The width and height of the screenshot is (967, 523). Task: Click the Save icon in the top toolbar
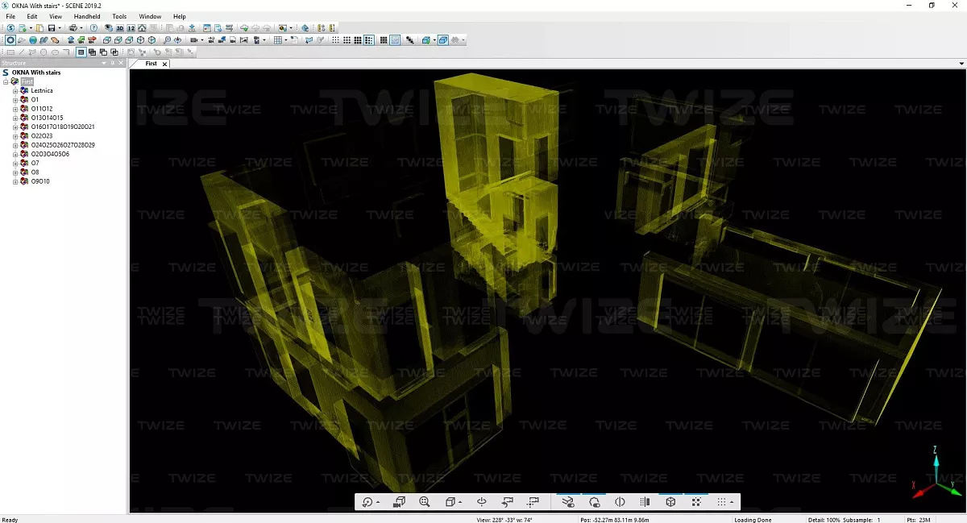click(50, 28)
